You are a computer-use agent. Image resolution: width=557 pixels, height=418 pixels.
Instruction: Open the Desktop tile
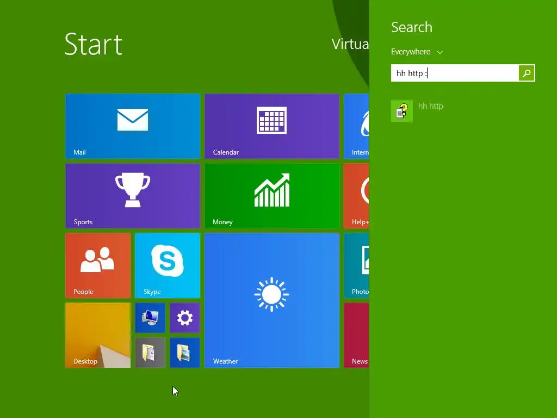(98, 335)
